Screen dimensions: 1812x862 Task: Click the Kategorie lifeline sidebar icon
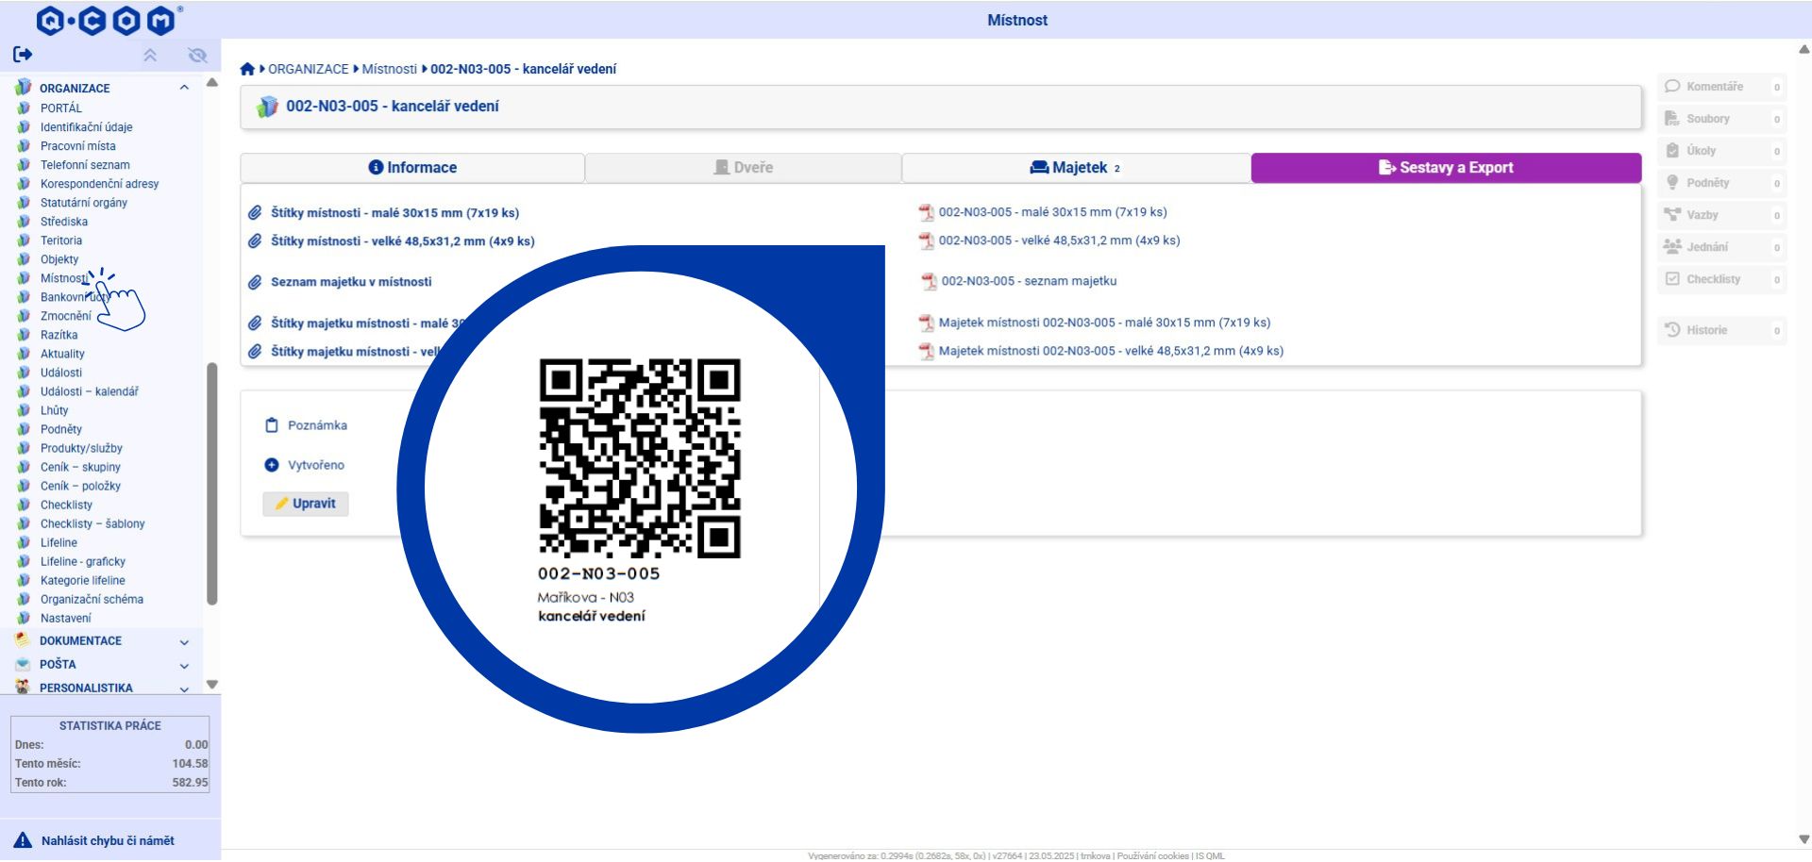coord(24,580)
